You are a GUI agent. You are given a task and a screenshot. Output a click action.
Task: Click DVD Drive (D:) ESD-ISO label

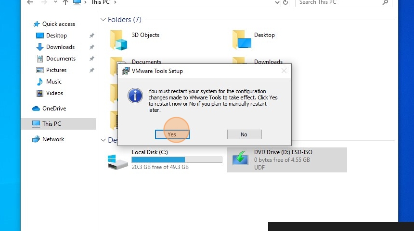[x=283, y=152]
